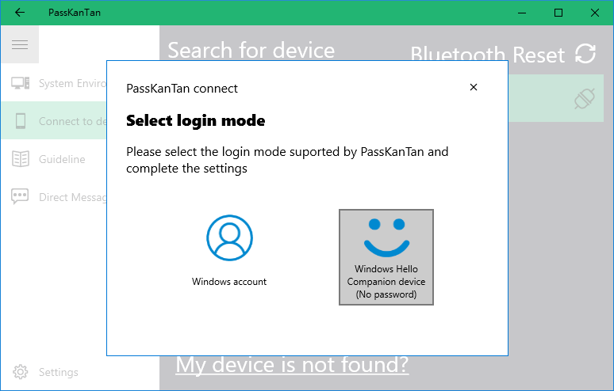This screenshot has width=614, height=391.
Task: Open the Direct Message menu label
Action: pos(72,197)
